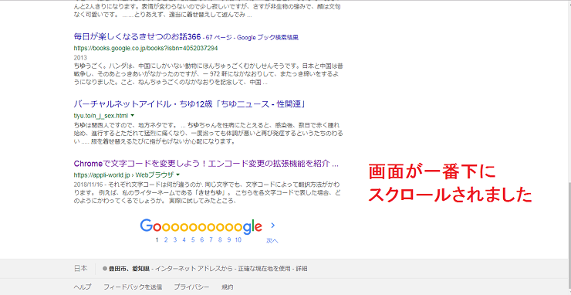571x295 pixels.
Task: Open the ヘルプ footer link
Action: (83, 287)
